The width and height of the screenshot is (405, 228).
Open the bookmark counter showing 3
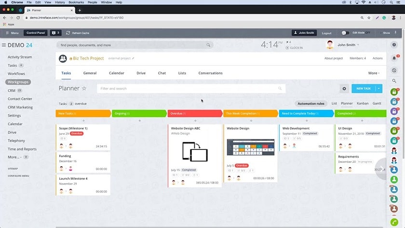[x=55, y=33]
